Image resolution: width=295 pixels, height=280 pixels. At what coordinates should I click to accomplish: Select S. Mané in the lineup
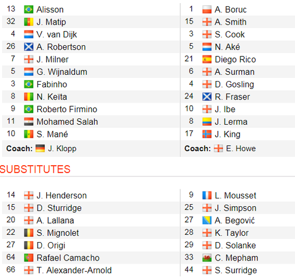point(52,134)
